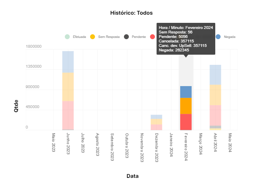The height and width of the screenshot is (184, 276).
Task: Toggle the dark Pendente legend marker
Action: (126, 37)
